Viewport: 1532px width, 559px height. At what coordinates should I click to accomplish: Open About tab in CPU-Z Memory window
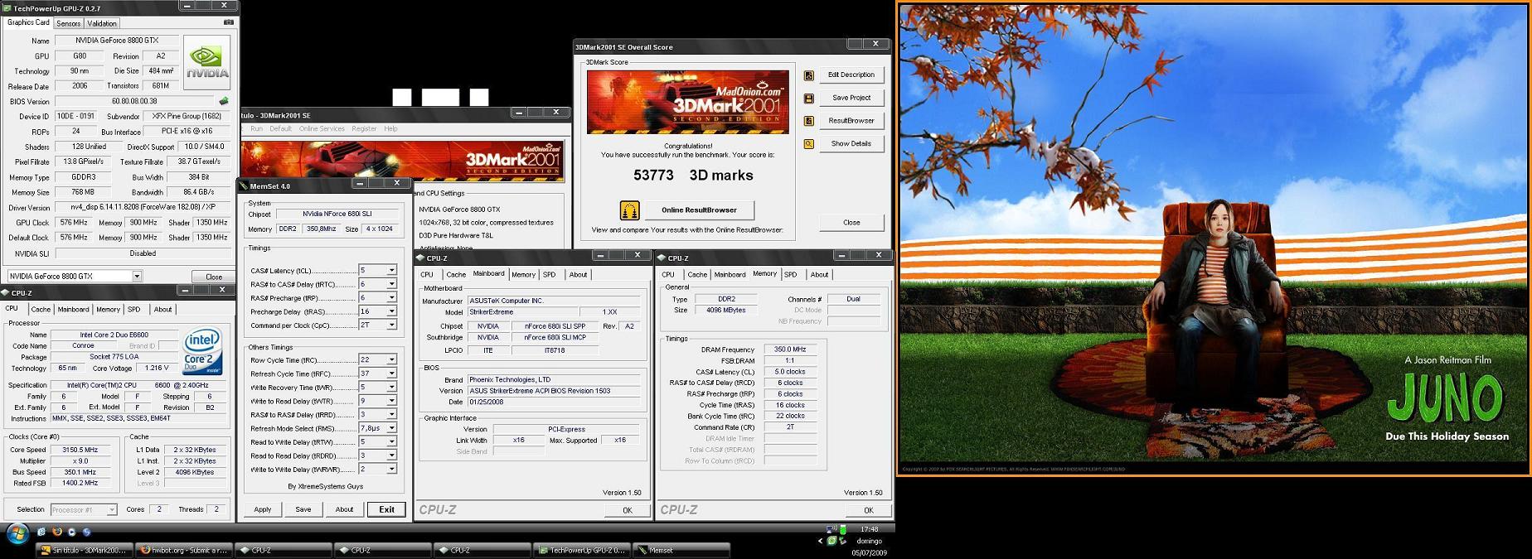(x=819, y=275)
